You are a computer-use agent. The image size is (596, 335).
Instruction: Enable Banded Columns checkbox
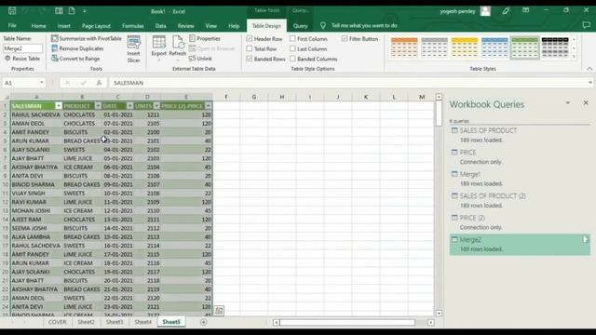coord(292,59)
